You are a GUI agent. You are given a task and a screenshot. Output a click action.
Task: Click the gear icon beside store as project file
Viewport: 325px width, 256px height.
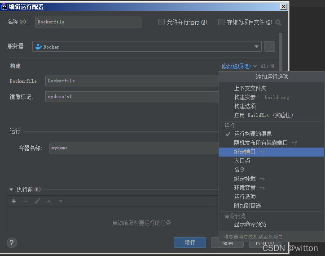(x=278, y=22)
